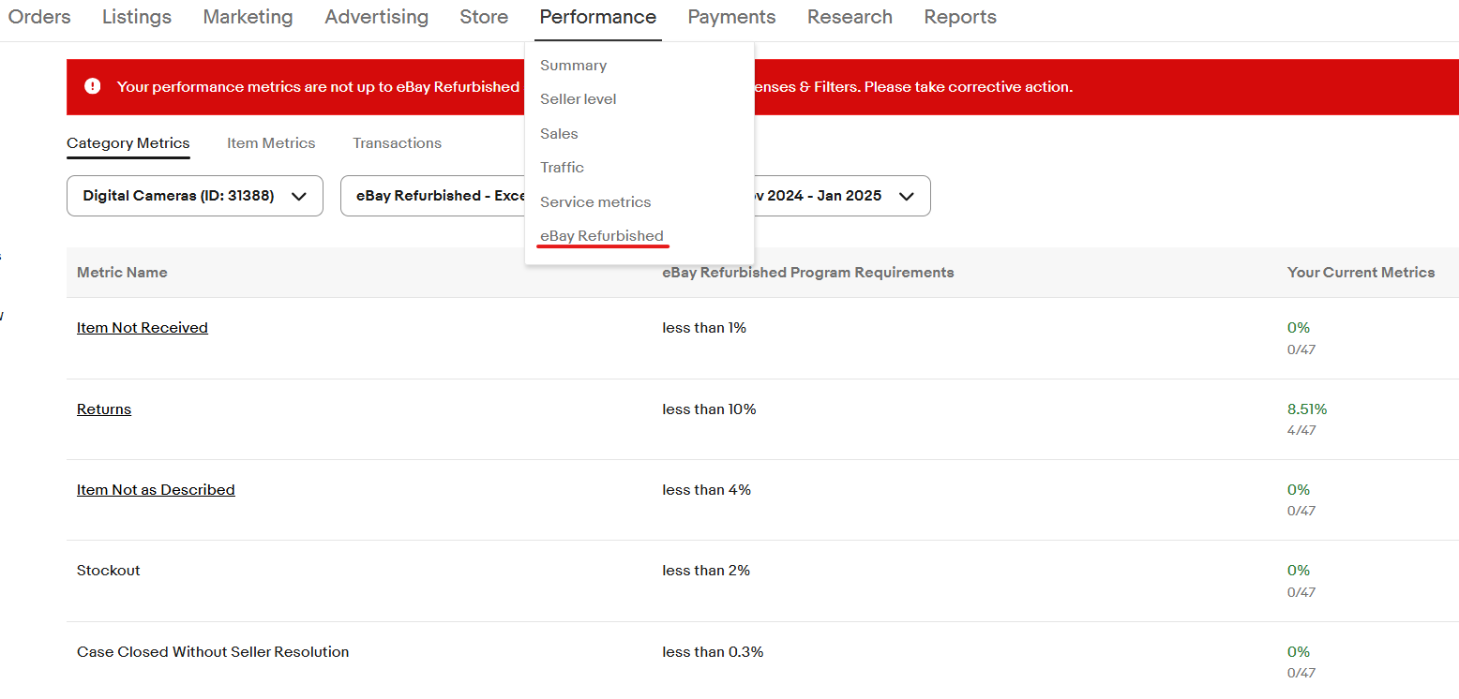
Task: Open the Listings tab
Action: click(137, 17)
